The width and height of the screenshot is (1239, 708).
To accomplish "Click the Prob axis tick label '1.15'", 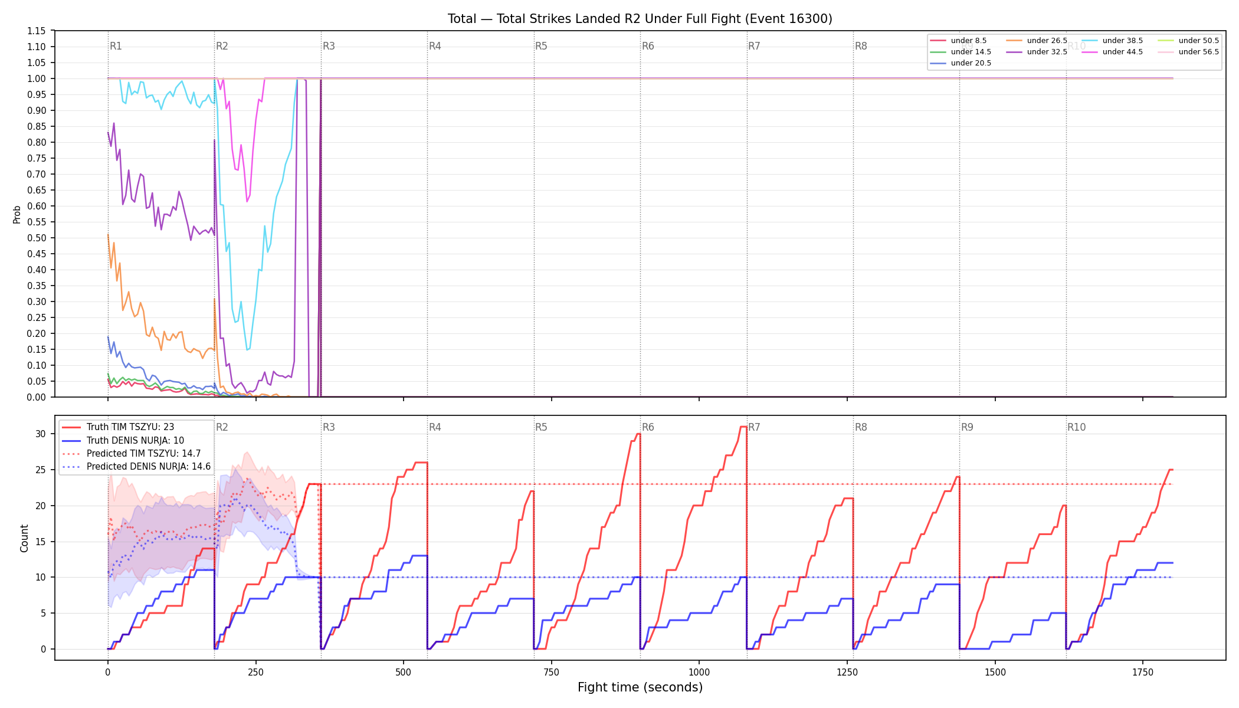I will [x=37, y=31].
